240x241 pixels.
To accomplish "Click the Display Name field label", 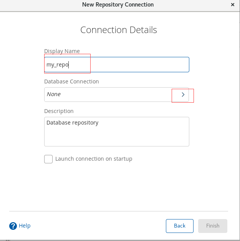I will (x=62, y=51).
